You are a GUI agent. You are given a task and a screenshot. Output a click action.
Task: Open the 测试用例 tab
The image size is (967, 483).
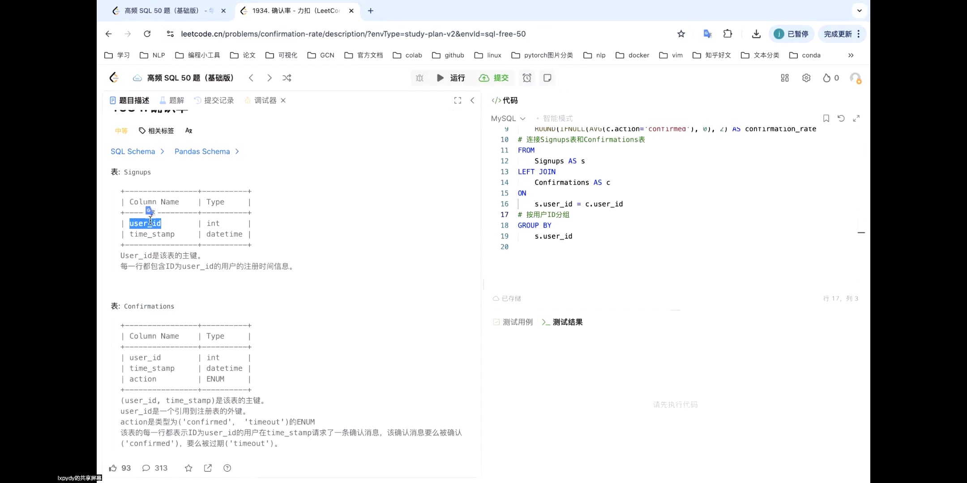[517, 322]
